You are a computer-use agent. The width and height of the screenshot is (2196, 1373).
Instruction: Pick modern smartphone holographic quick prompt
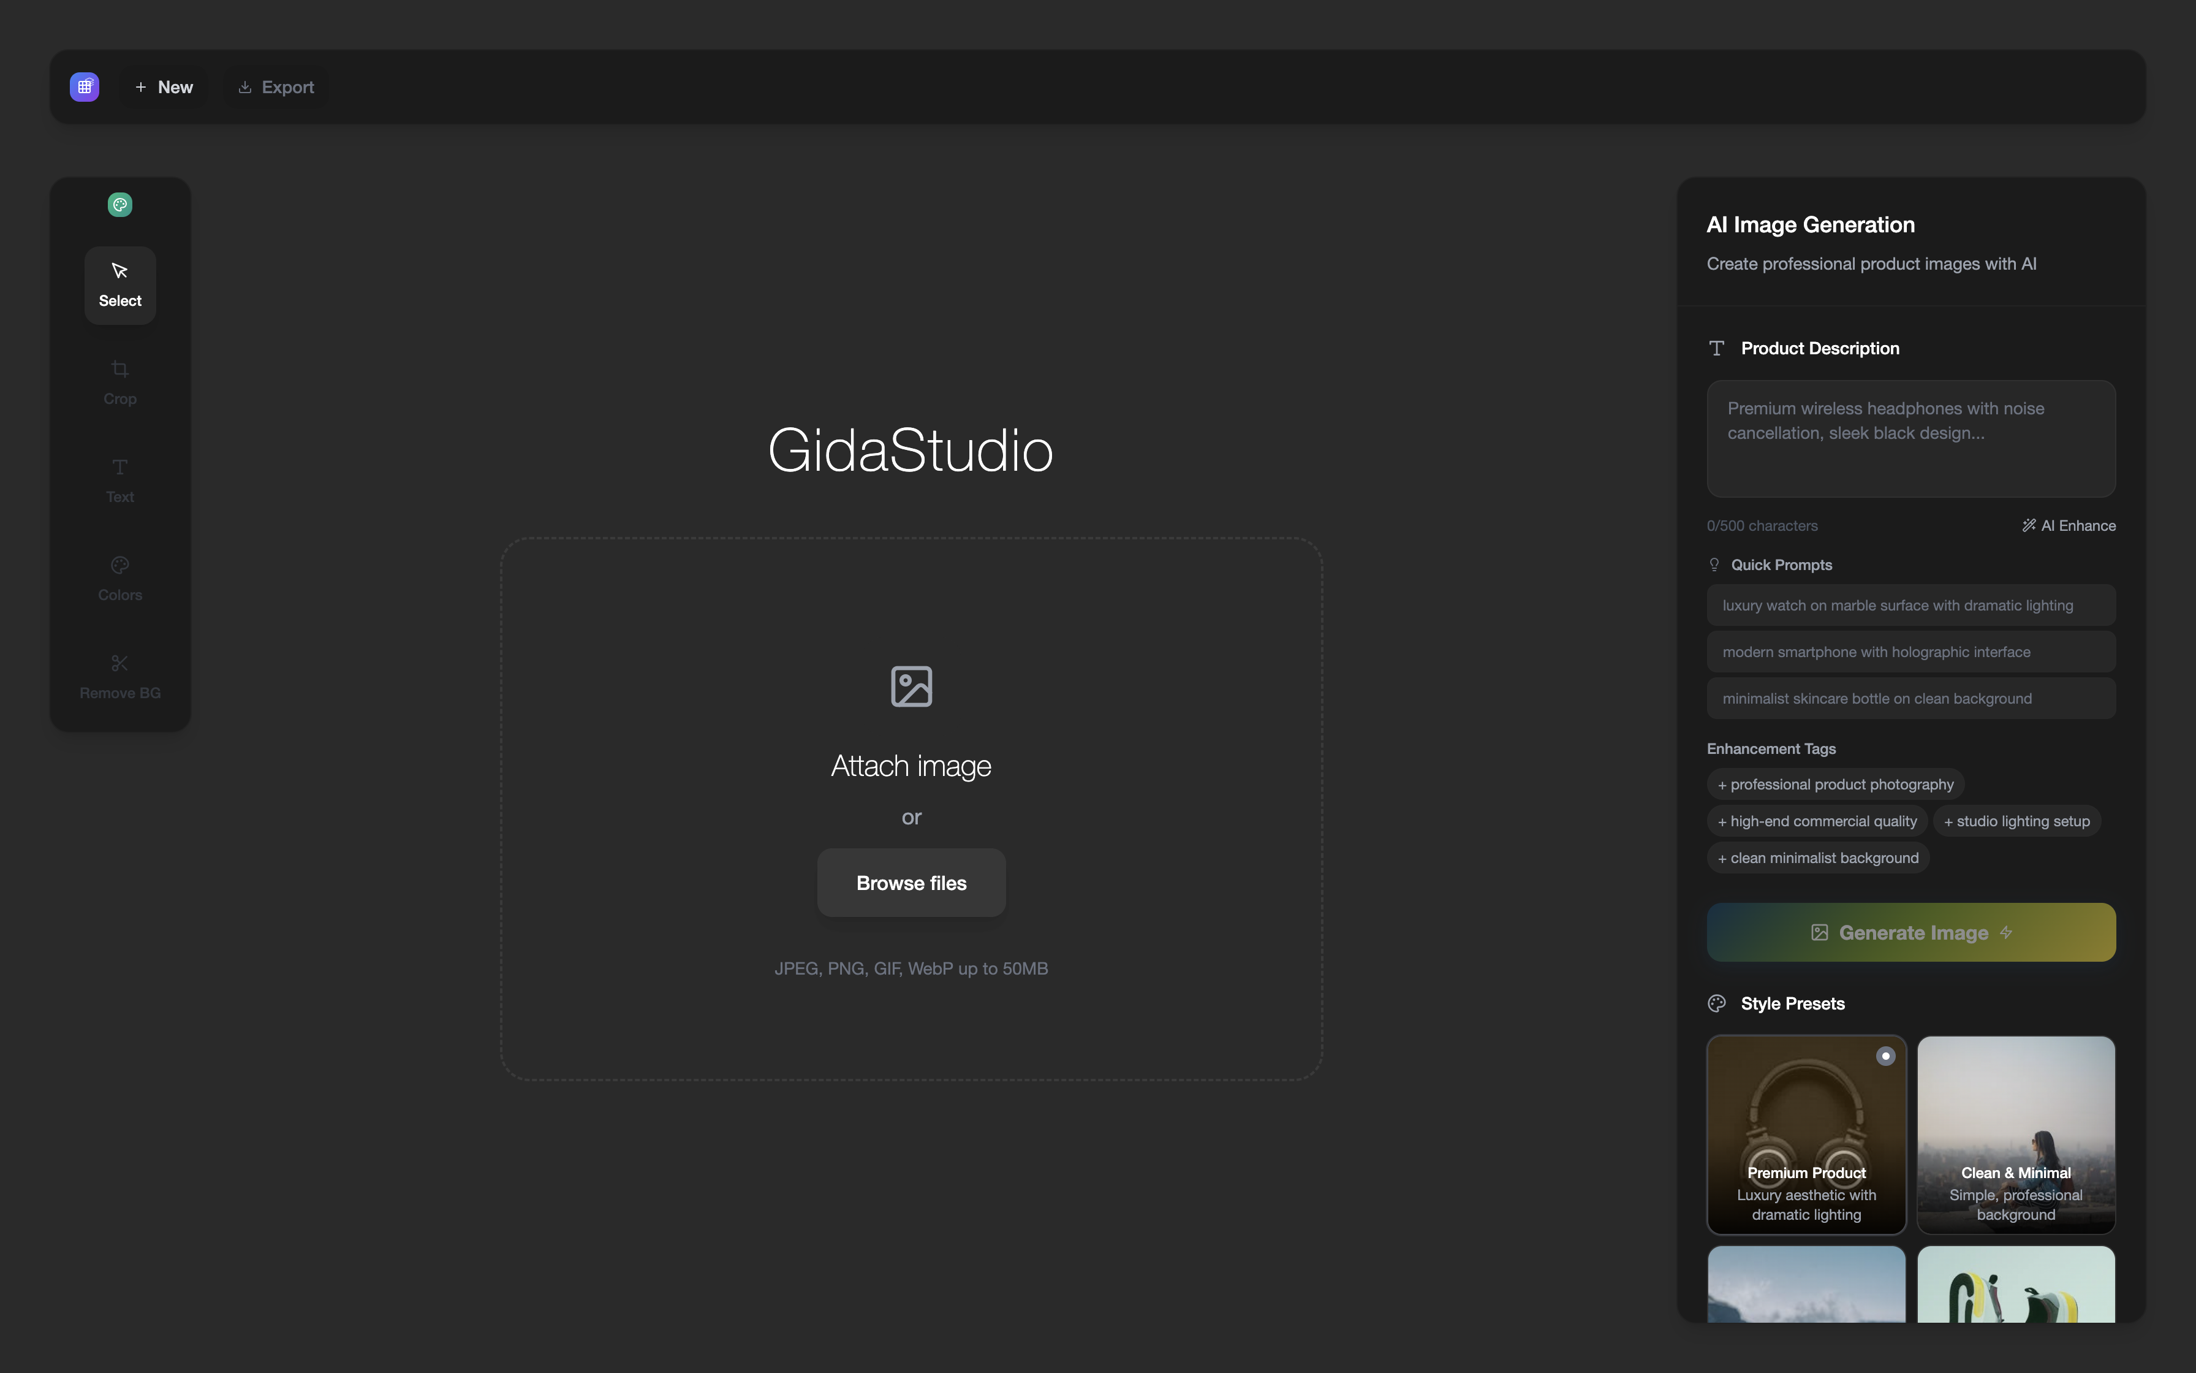click(x=1910, y=652)
